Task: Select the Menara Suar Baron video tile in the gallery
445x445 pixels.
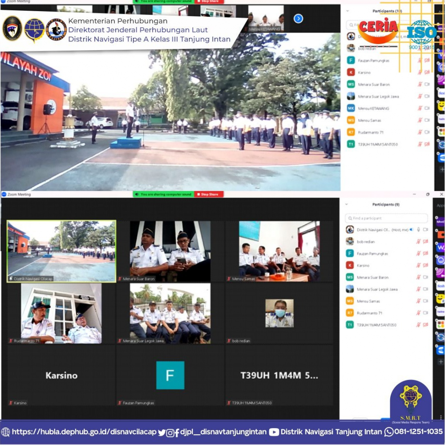Action: (170, 251)
